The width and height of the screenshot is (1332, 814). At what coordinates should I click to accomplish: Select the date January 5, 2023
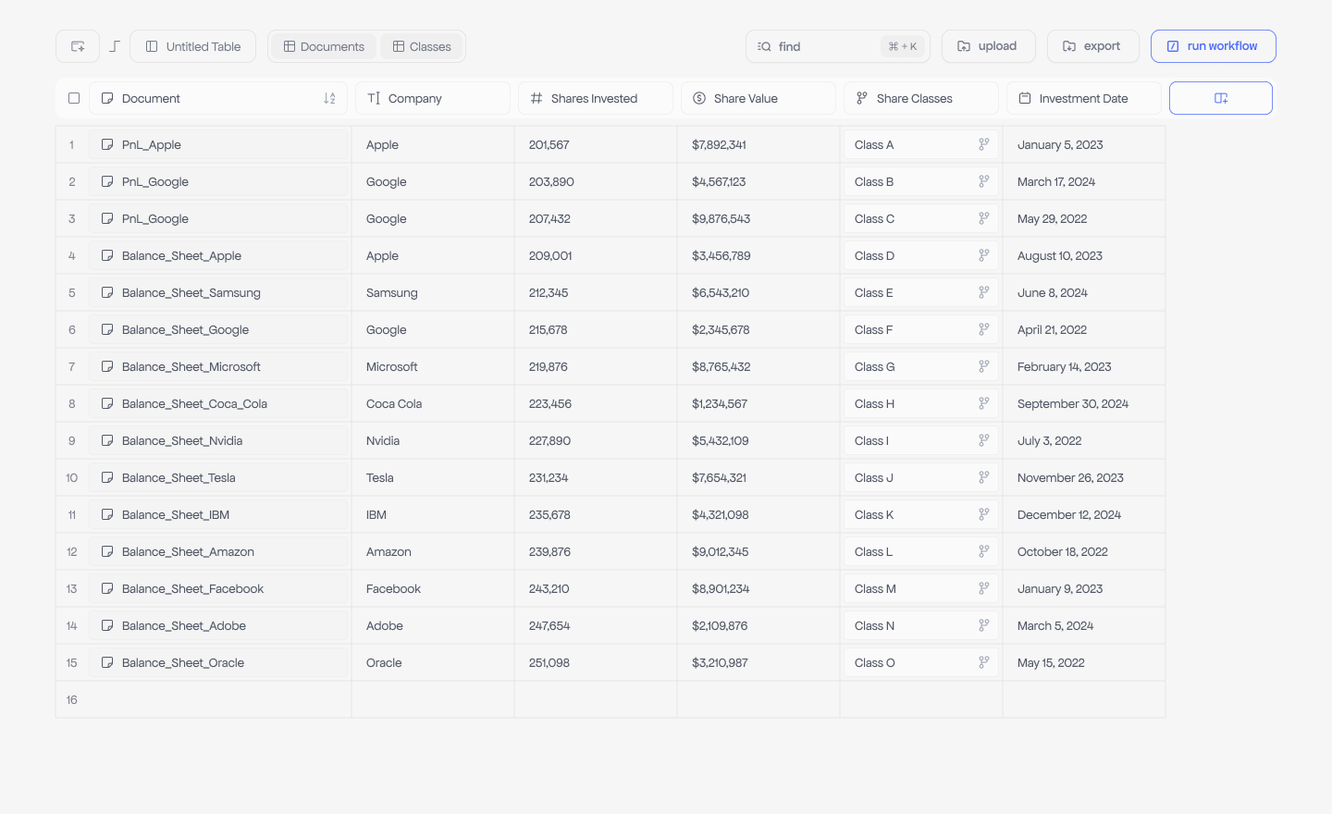1084,144
